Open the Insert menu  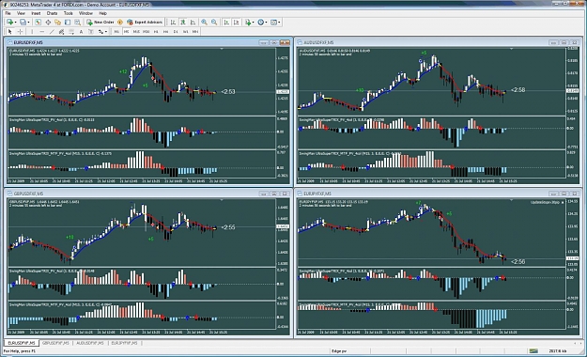(36, 13)
